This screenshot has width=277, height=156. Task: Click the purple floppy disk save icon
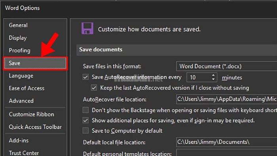pyautogui.click(x=87, y=28)
